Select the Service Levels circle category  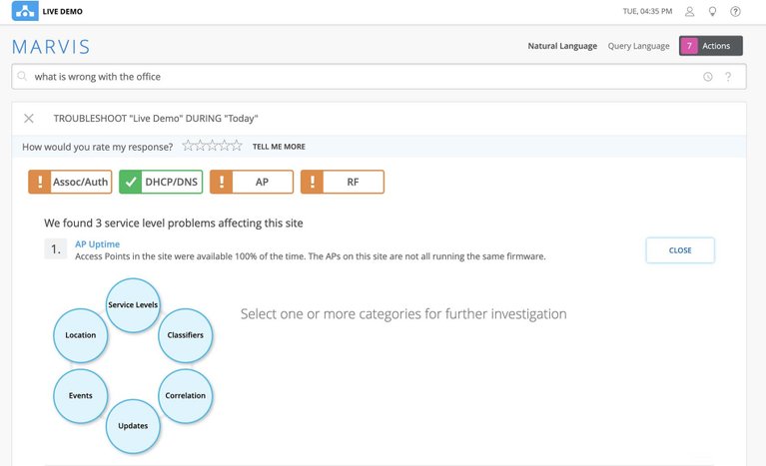coord(133,304)
